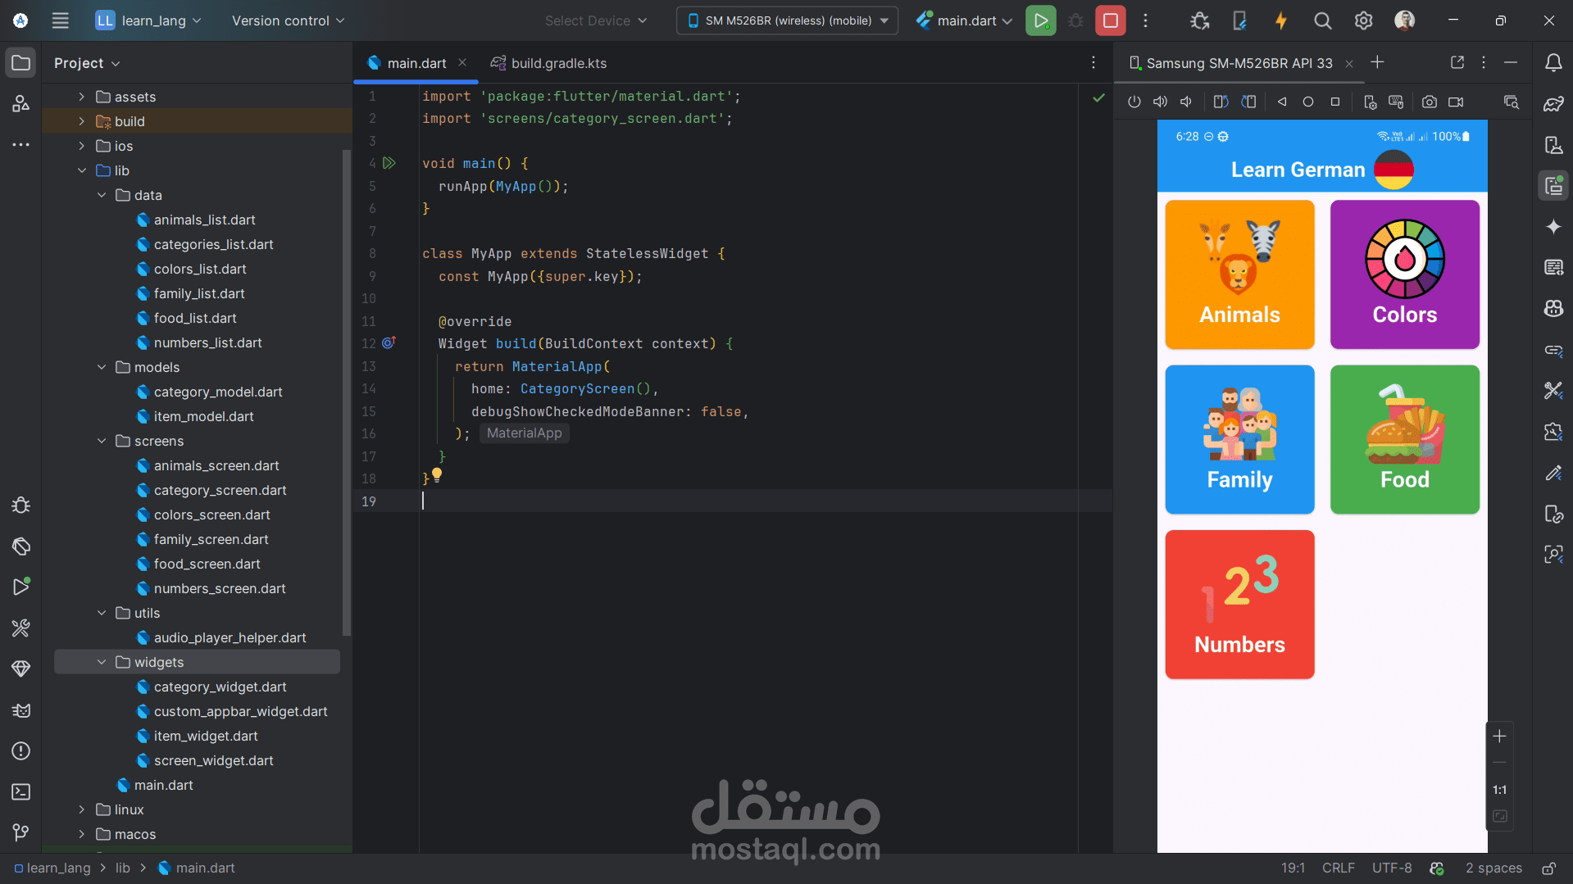Screen dimensions: 1573x884
Task: Tap the device Back navigation icon
Action: pyautogui.click(x=1282, y=102)
